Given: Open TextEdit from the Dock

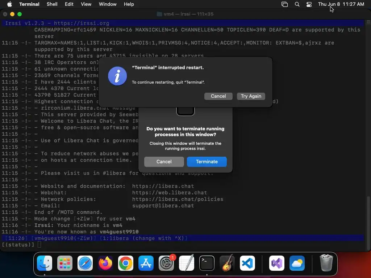Looking at the screenshot, I should 187,263.
